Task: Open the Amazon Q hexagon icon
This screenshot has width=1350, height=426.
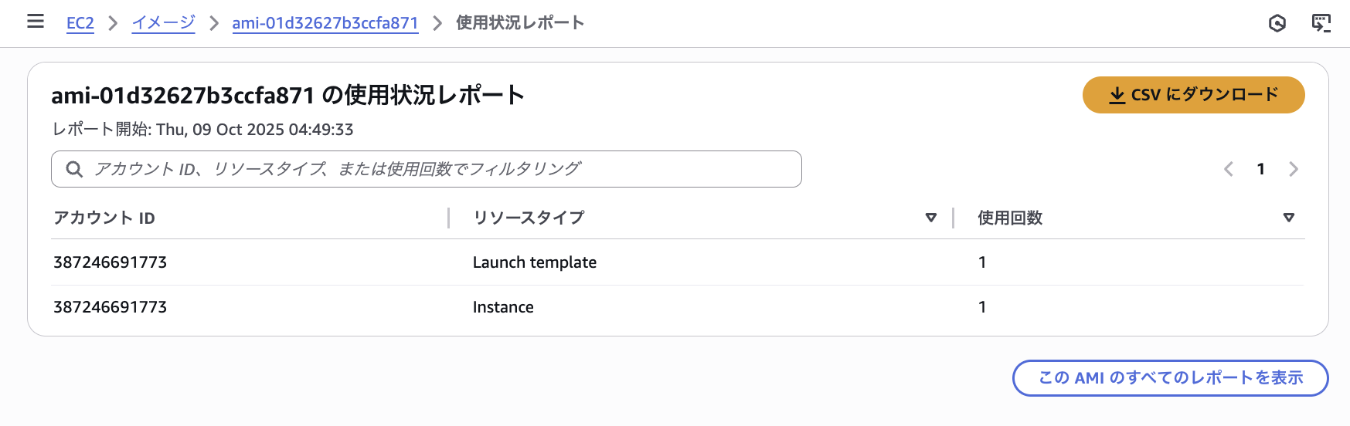Action: pos(1277,23)
